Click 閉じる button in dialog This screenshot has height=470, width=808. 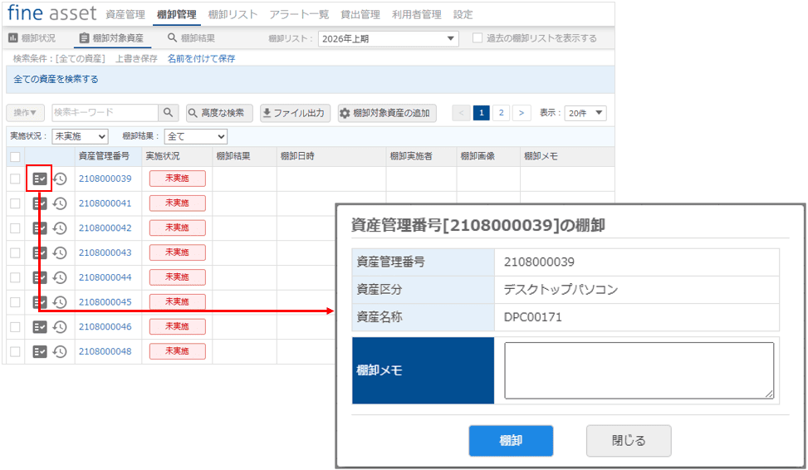629,441
